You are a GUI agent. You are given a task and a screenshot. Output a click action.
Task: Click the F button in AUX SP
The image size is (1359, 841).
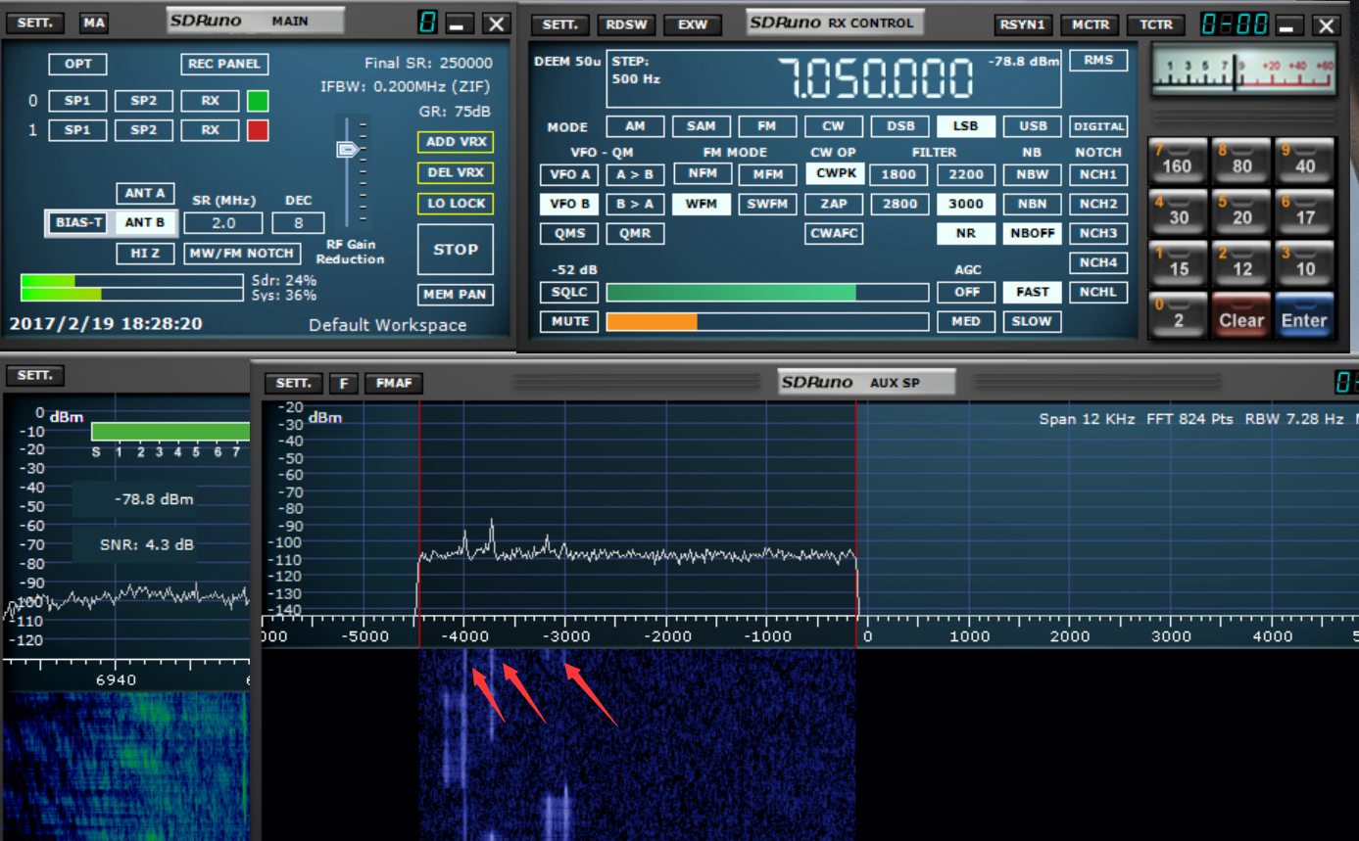pos(343,383)
